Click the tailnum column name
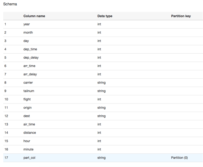 coord(29,91)
